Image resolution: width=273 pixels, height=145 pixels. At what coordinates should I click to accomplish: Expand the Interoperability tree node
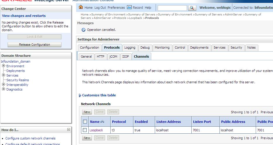click(x=4, y=85)
